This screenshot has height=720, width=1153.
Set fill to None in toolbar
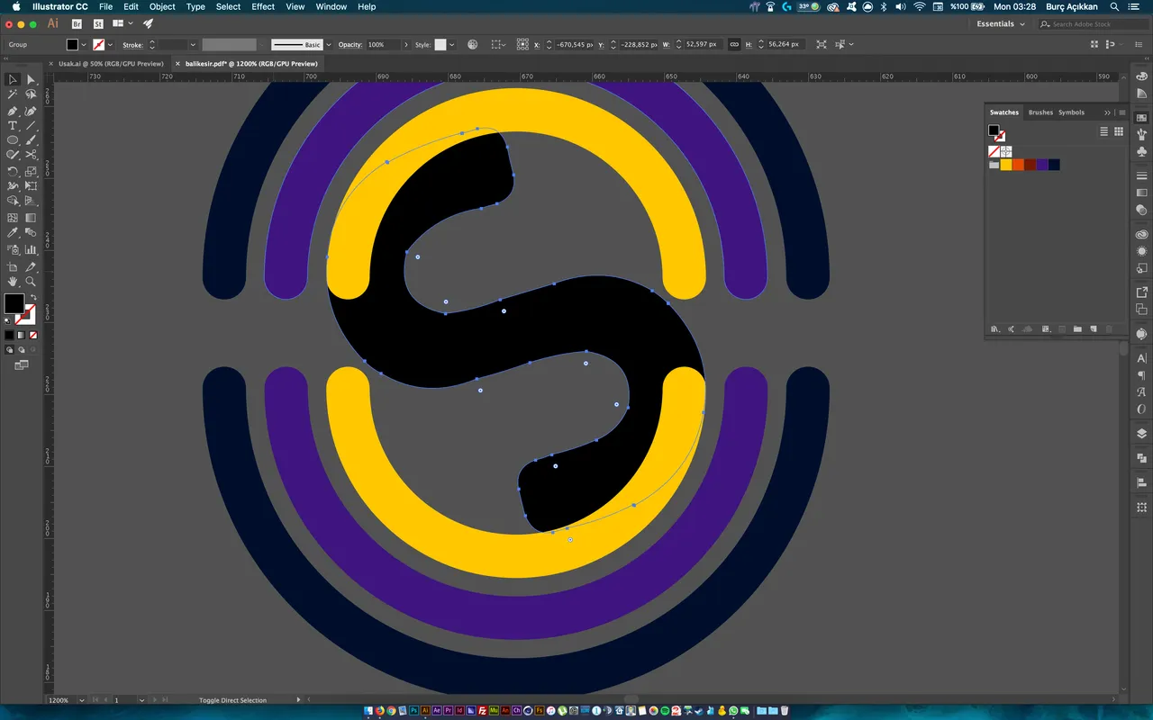tap(32, 335)
